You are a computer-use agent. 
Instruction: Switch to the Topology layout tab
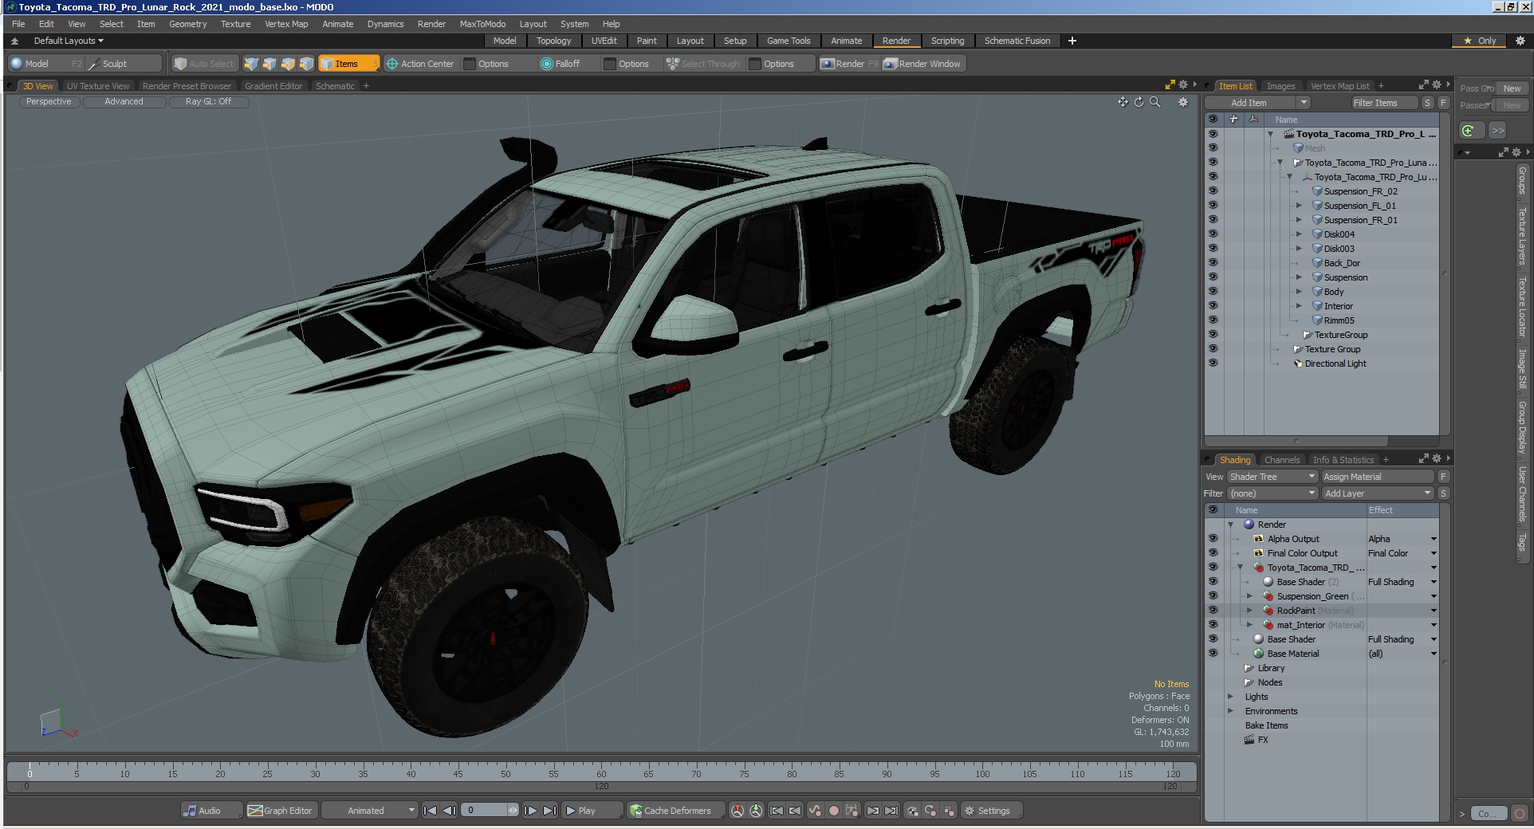tap(553, 41)
